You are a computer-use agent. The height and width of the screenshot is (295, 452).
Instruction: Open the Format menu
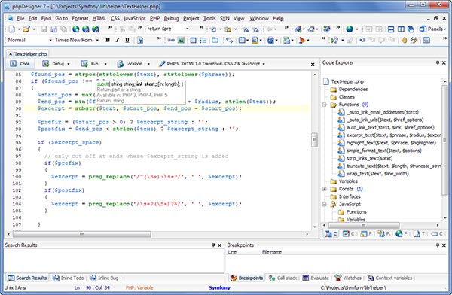coord(80,18)
